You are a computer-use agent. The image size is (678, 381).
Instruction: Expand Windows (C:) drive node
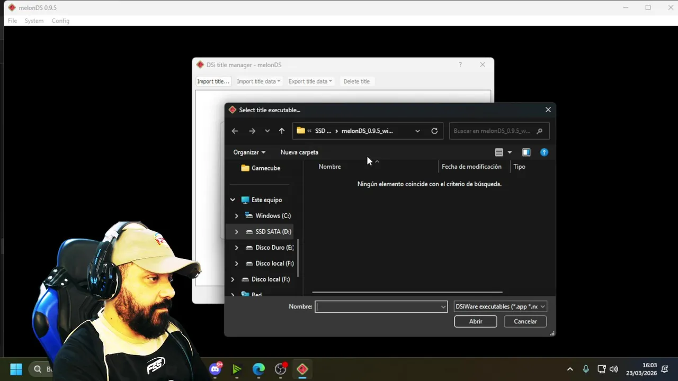(x=237, y=216)
